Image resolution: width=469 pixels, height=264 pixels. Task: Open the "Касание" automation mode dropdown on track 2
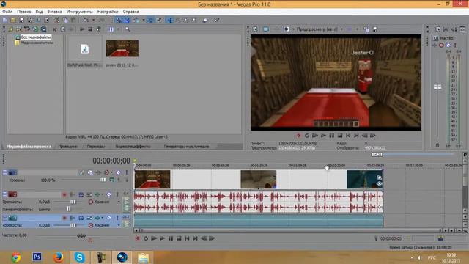point(119,202)
